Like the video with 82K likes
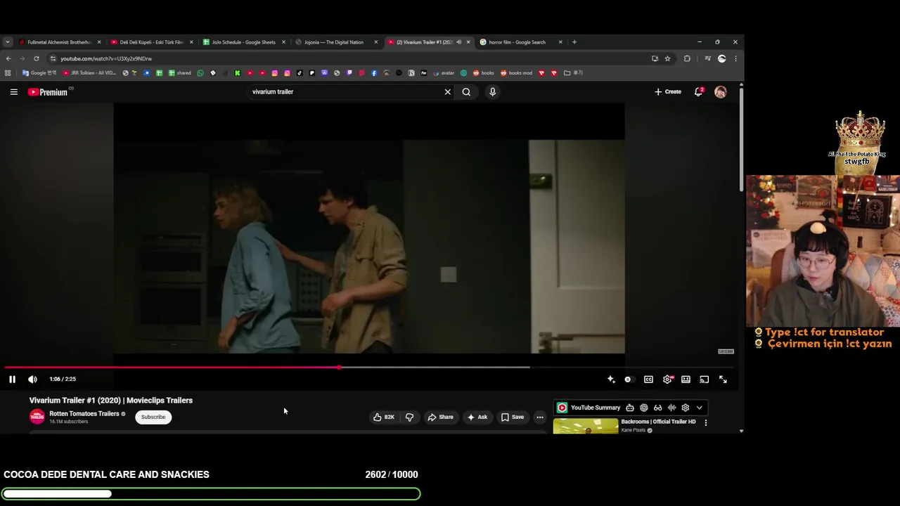 [x=384, y=417]
